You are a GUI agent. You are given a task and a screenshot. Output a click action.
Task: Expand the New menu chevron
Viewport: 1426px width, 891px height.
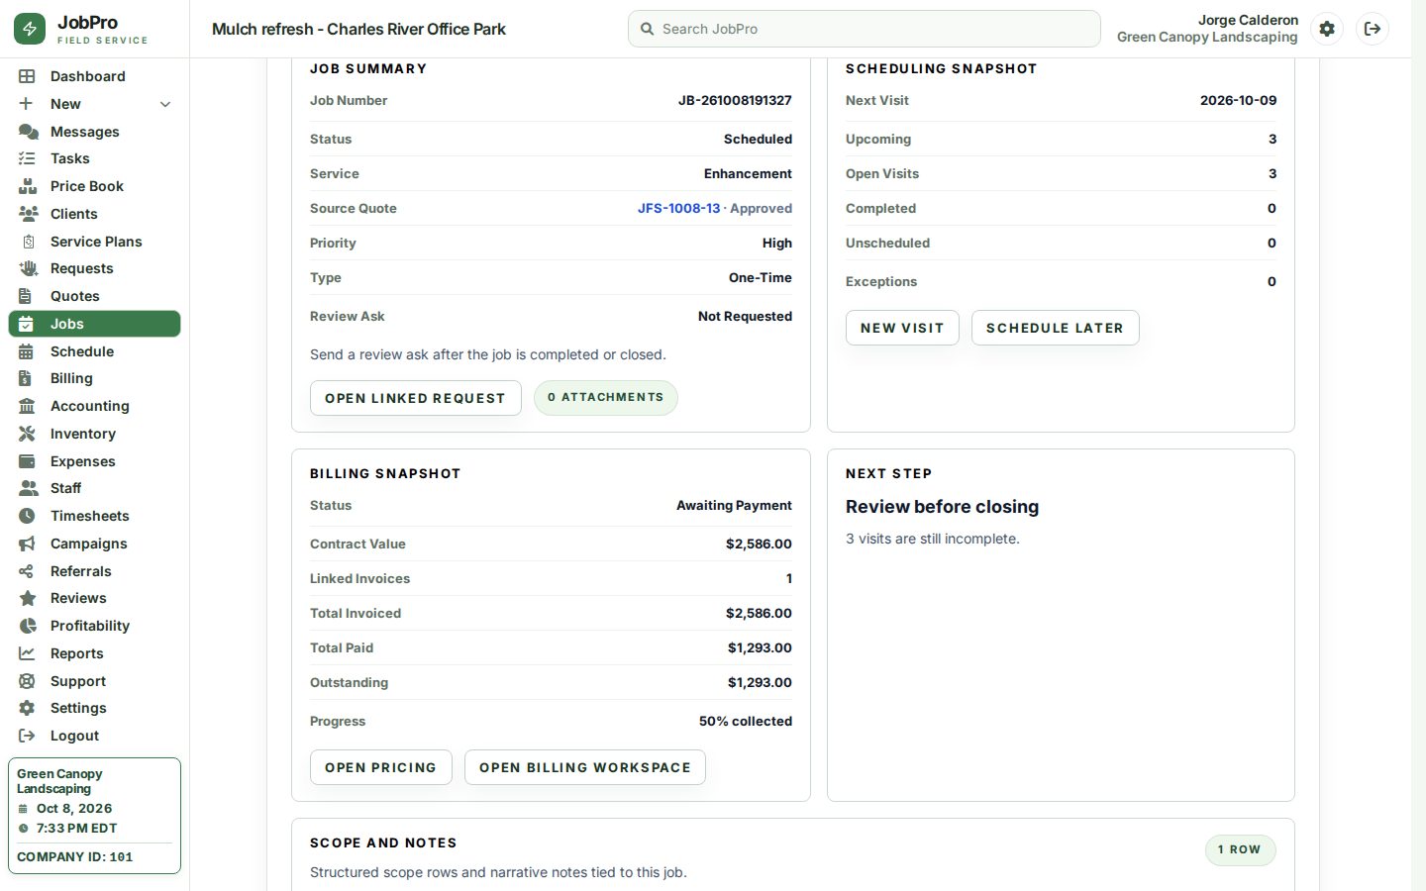click(x=165, y=104)
